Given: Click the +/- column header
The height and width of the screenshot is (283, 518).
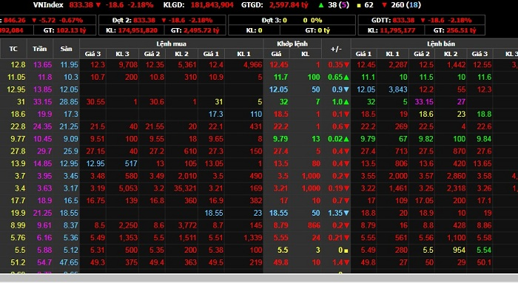Looking at the screenshot, I should click(x=336, y=49).
